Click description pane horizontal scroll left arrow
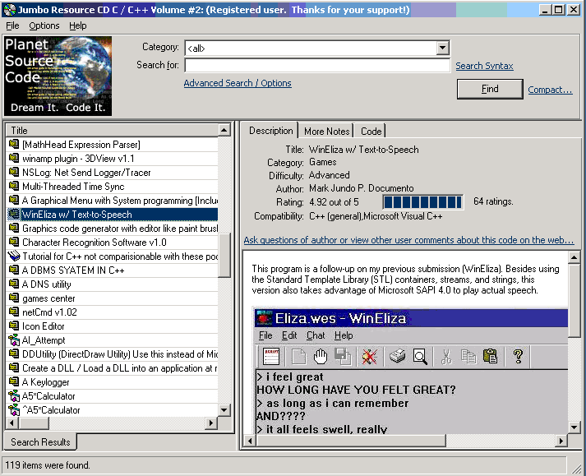 (250, 441)
